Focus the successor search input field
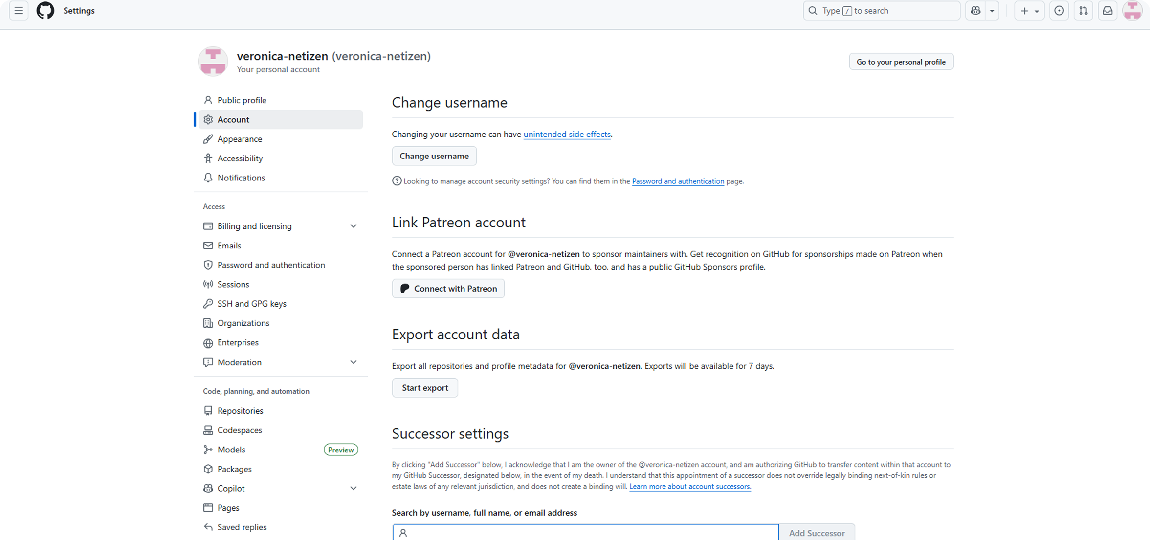This screenshot has width=1150, height=540. [585, 533]
